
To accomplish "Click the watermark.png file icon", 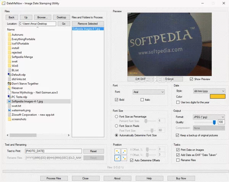I will [x=9, y=110].
